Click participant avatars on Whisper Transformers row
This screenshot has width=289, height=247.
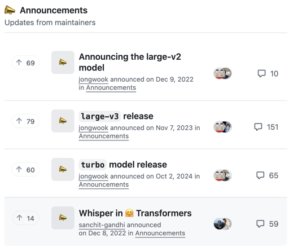(x=222, y=224)
